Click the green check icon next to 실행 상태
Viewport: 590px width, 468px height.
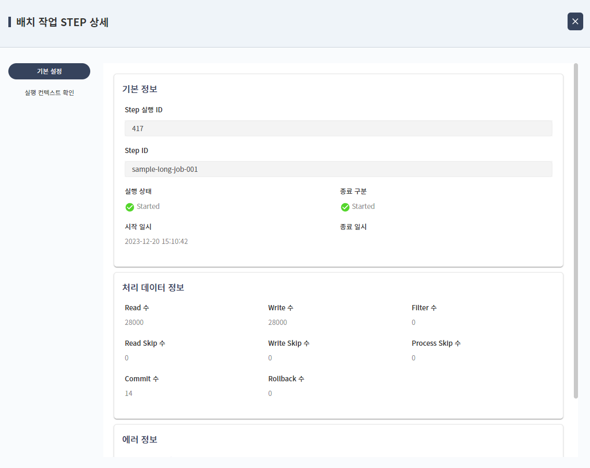[x=129, y=207]
